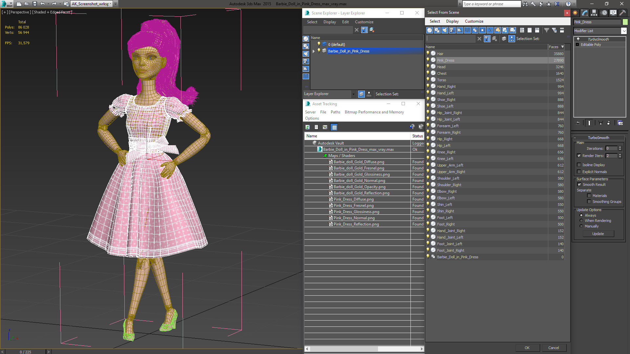This screenshot has width=630, height=354.
Task: Enable the Isoline Display checkbox
Action: (x=579, y=165)
